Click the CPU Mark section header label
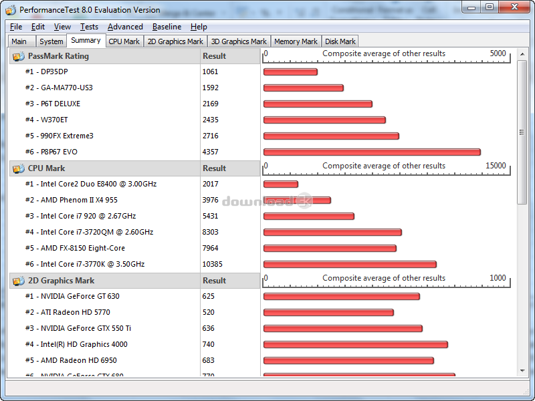 [x=46, y=168]
